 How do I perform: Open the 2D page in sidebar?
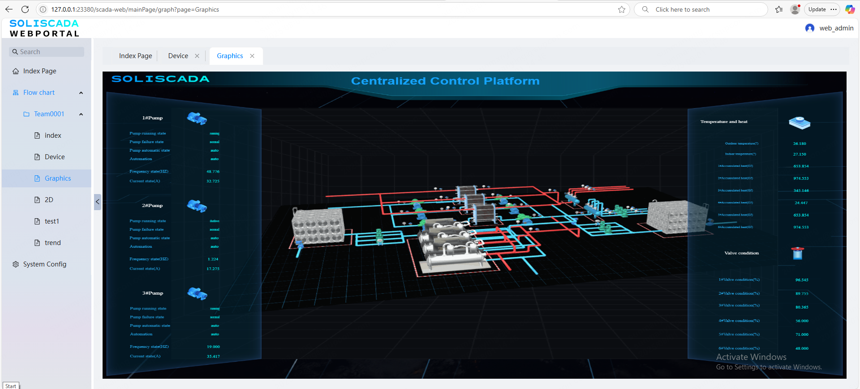pos(49,200)
